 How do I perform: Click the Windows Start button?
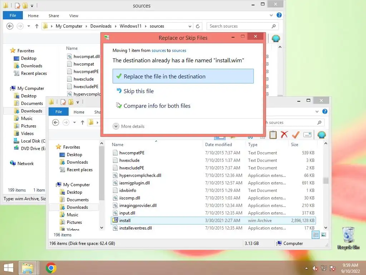pos(9,268)
